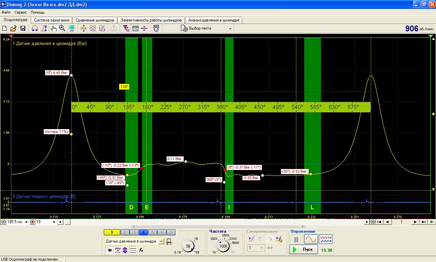Save the oscillogram with floppy disk icon
Screen dimensions: 436x262
click(23, 29)
